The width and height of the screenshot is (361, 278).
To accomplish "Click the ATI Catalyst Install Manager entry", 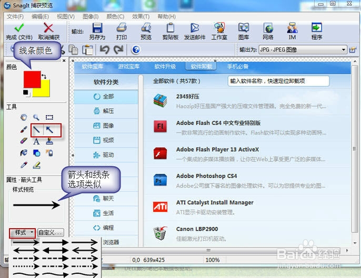I will [247, 207].
